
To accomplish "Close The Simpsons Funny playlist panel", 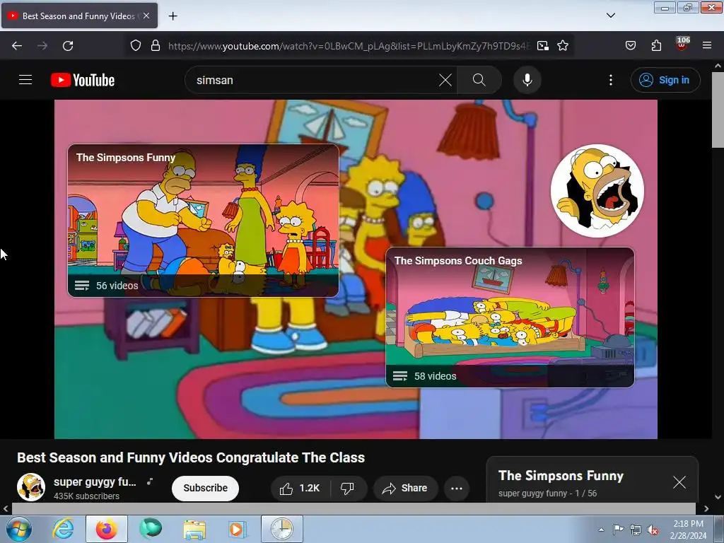I will pos(679,482).
